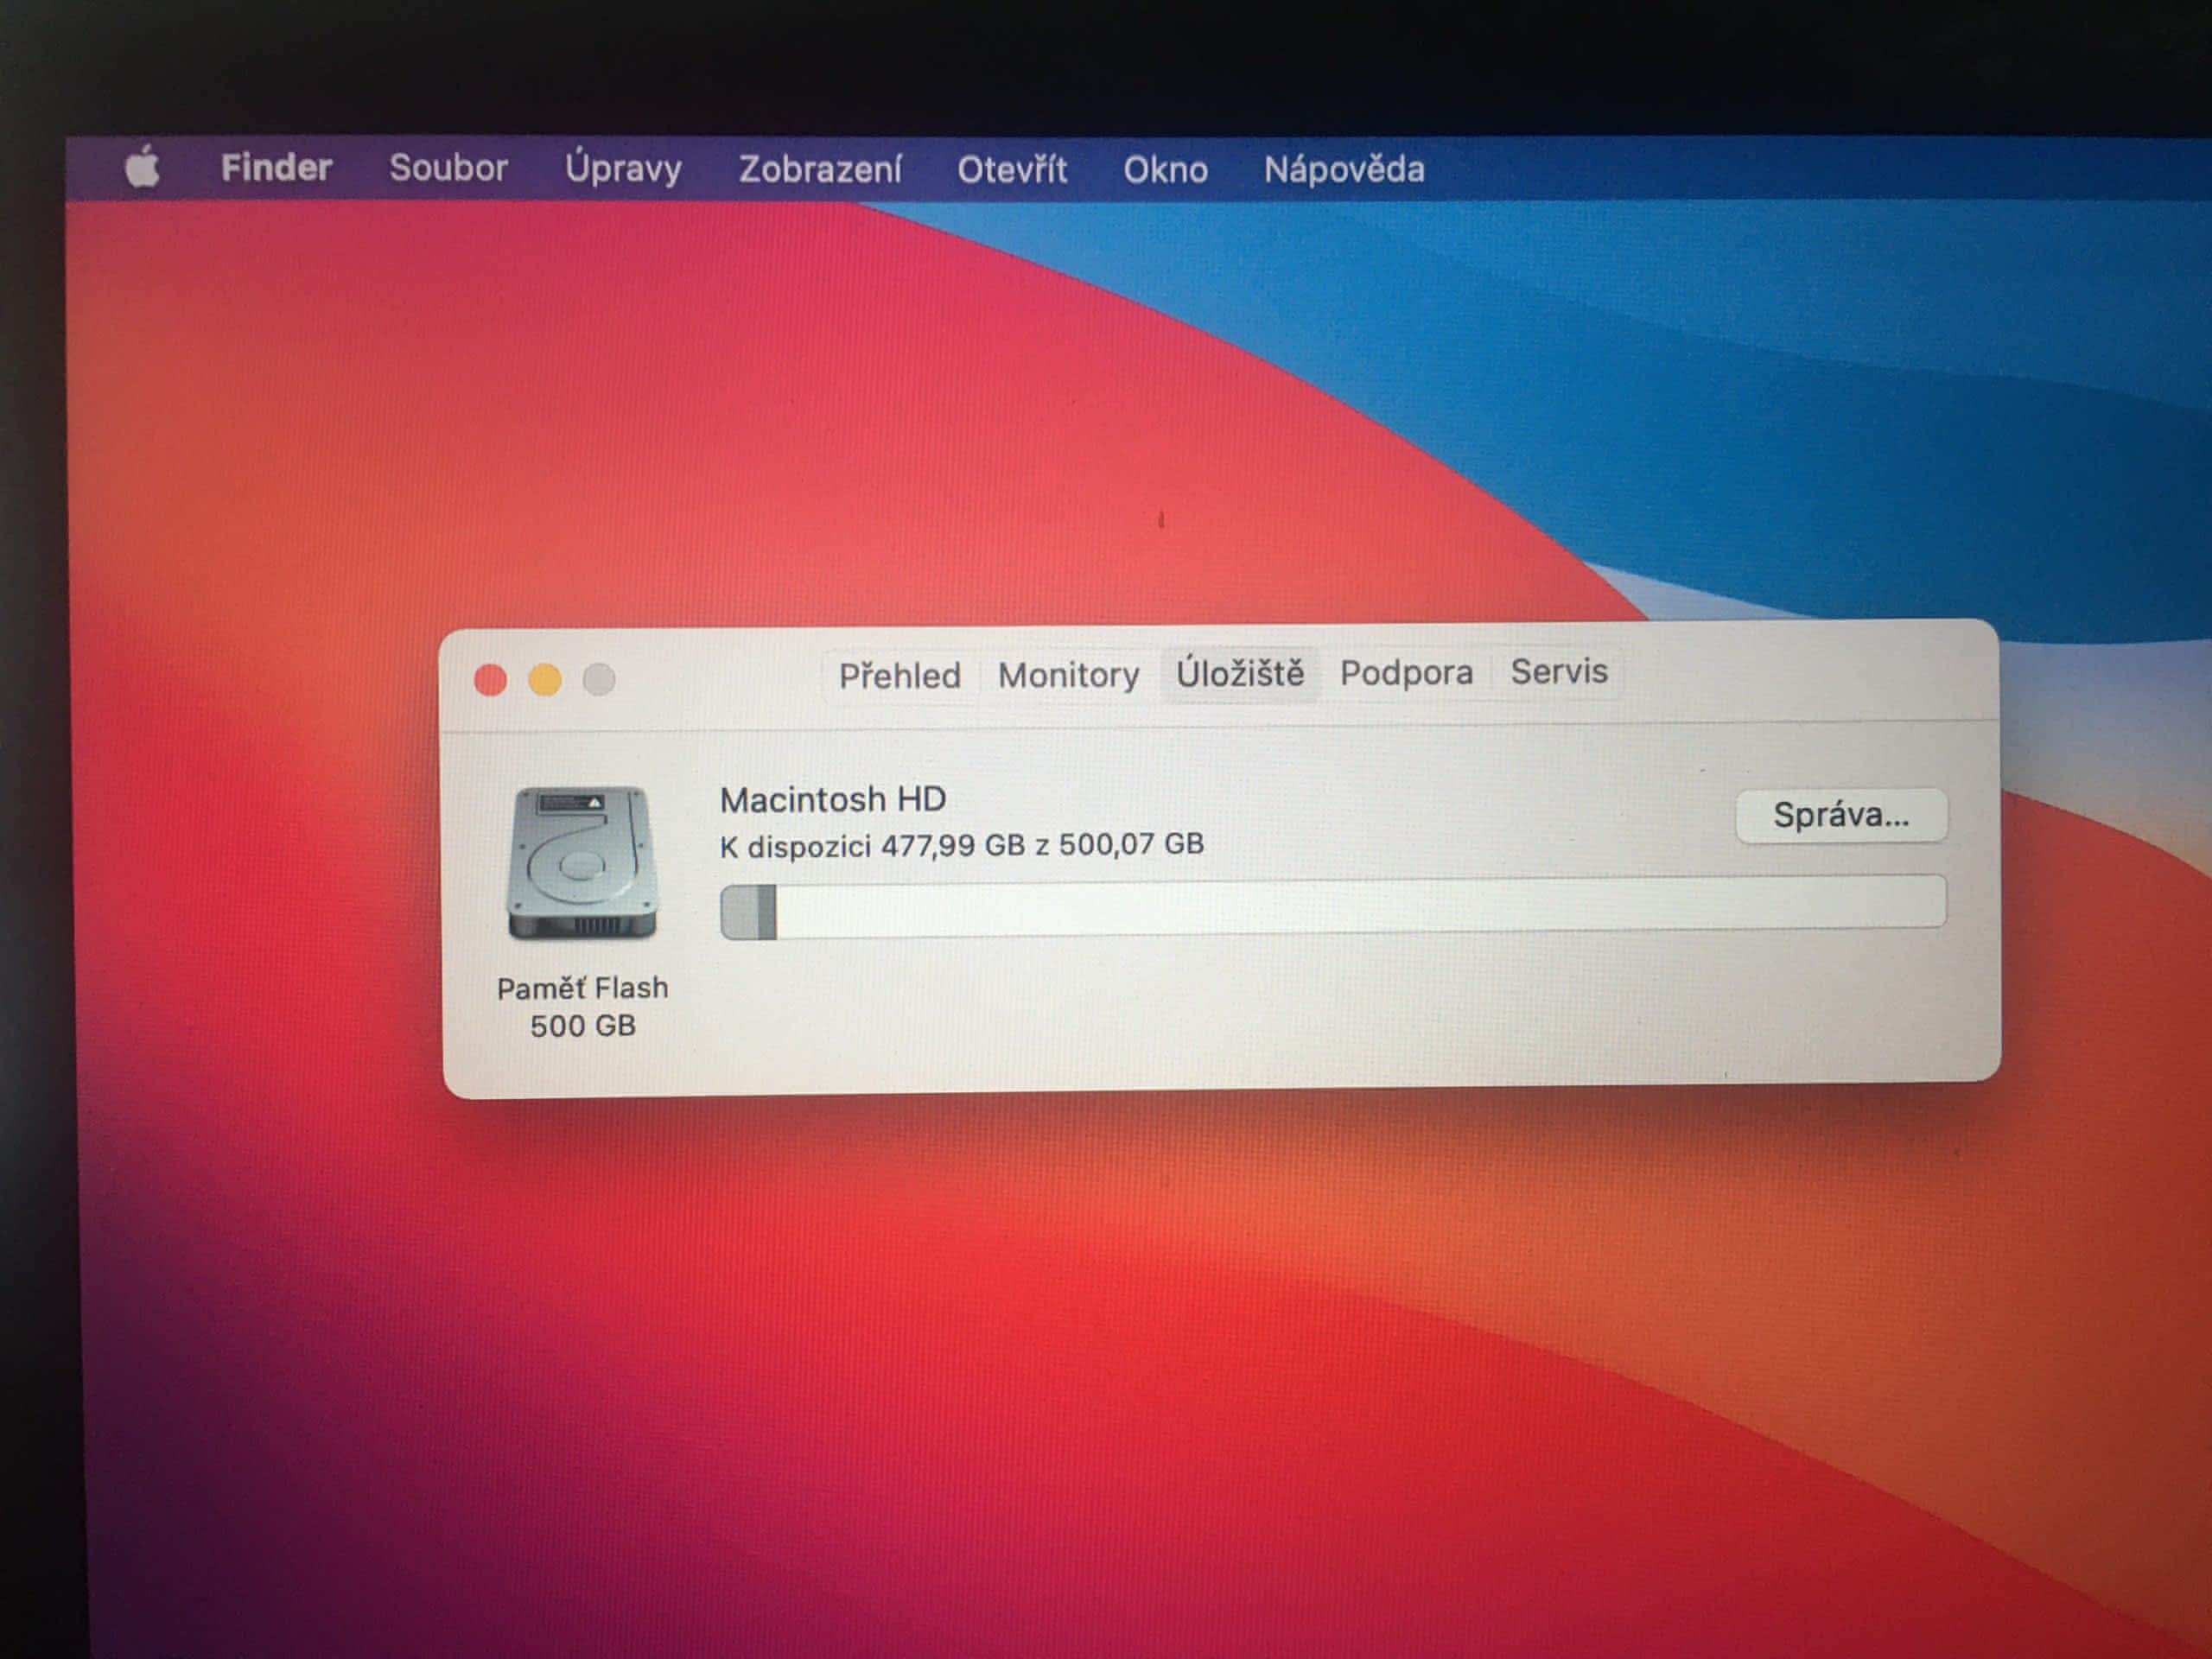Open the Okno menu
2212x1659 pixels.
point(1165,169)
